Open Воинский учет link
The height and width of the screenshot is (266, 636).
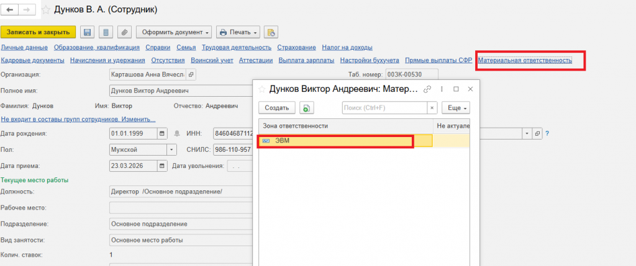click(212, 60)
